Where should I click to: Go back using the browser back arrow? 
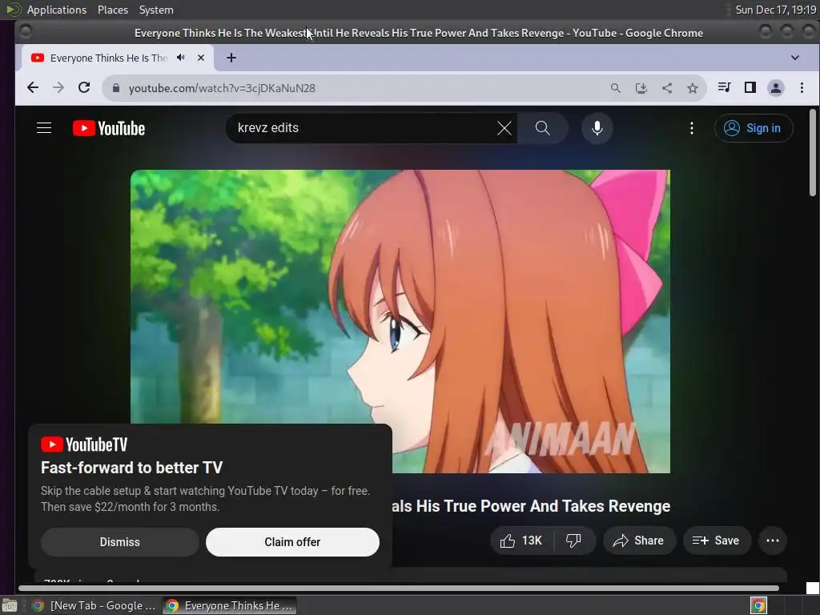coord(32,88)
